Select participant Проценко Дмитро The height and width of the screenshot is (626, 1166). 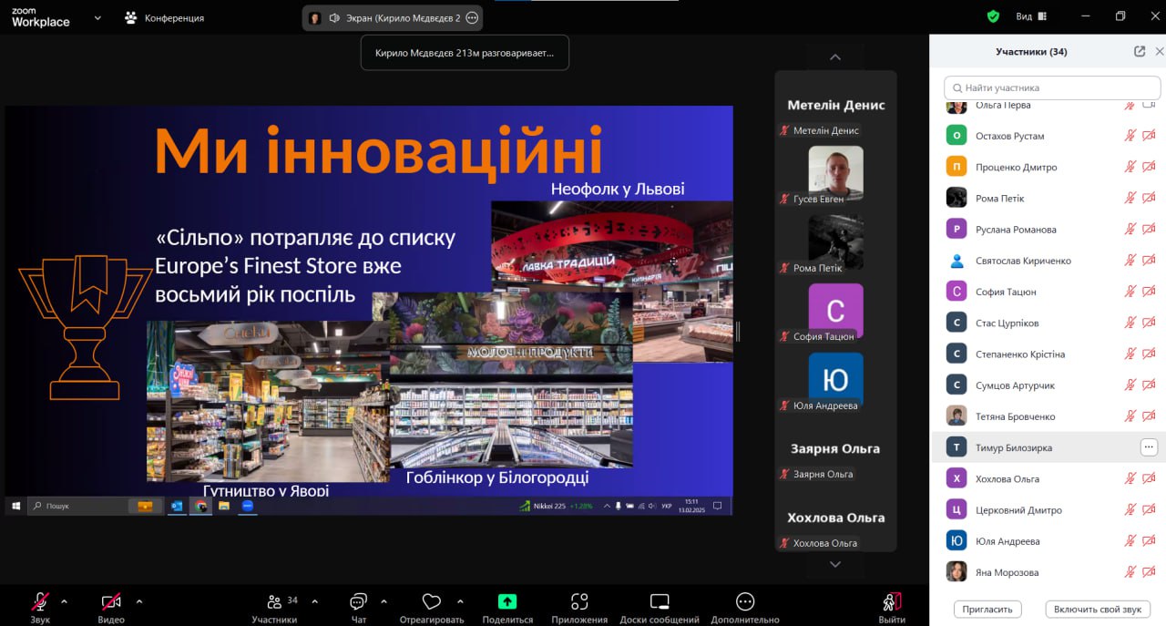[x=1048, y=167]
